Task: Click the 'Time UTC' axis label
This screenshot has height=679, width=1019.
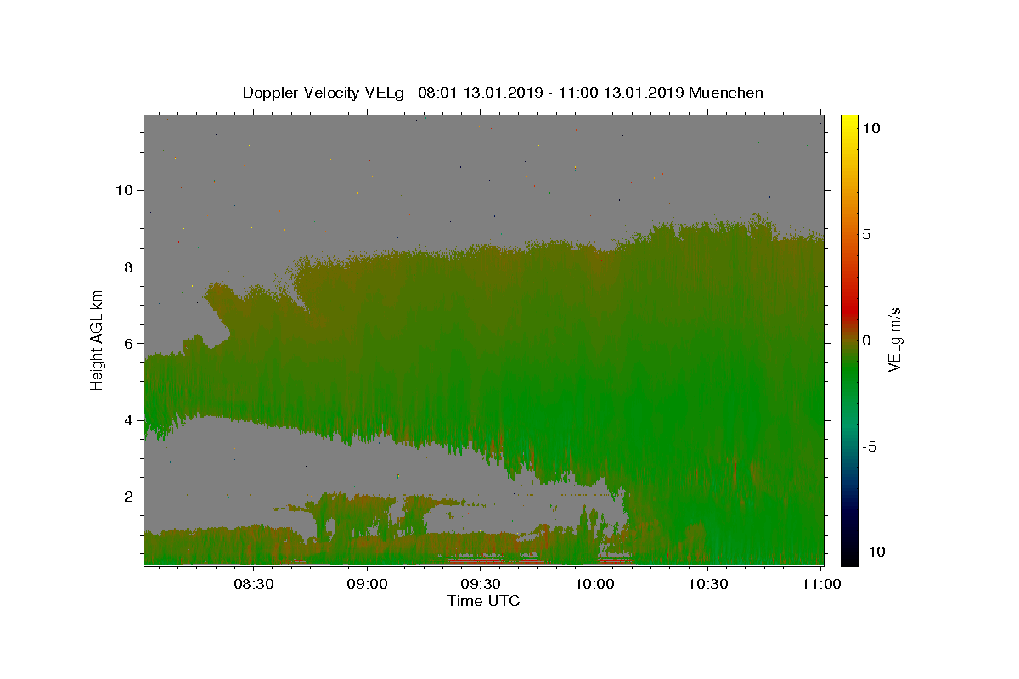Action: 483,601
